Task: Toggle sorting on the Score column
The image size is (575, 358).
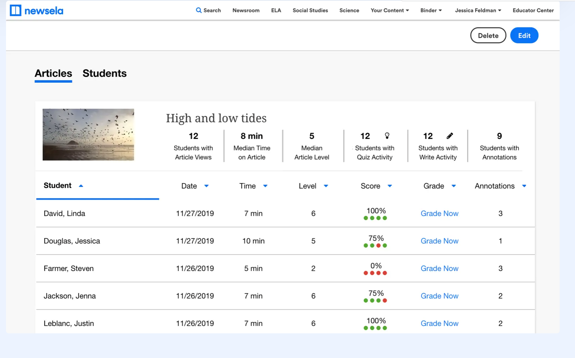Action: 390,186
